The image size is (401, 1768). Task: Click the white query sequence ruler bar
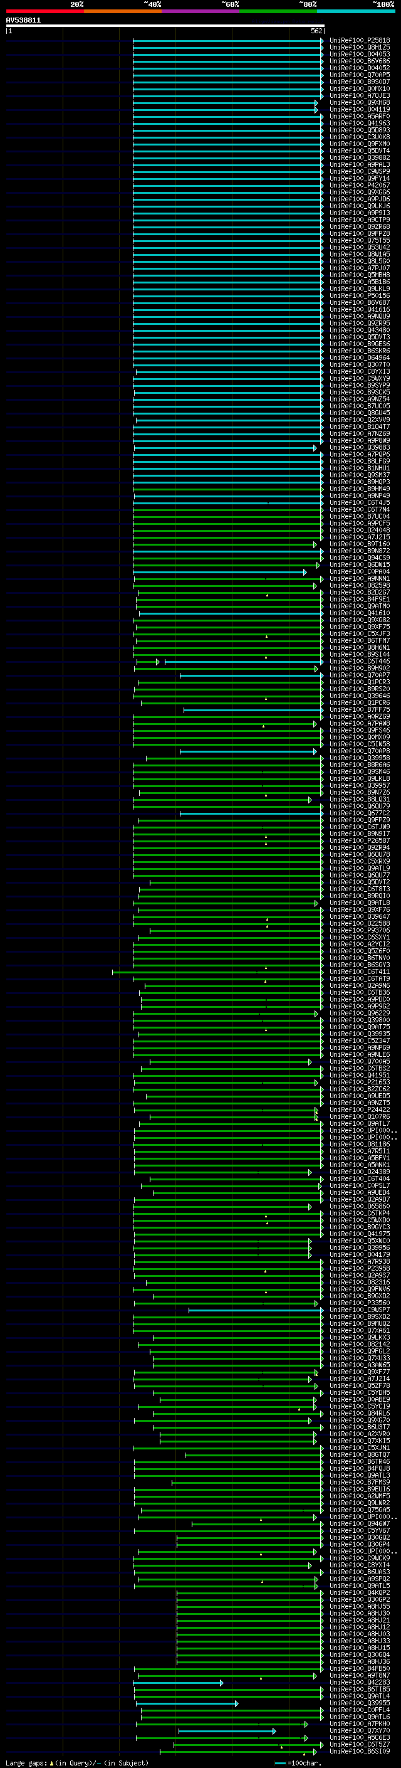(x=165, y=26)
